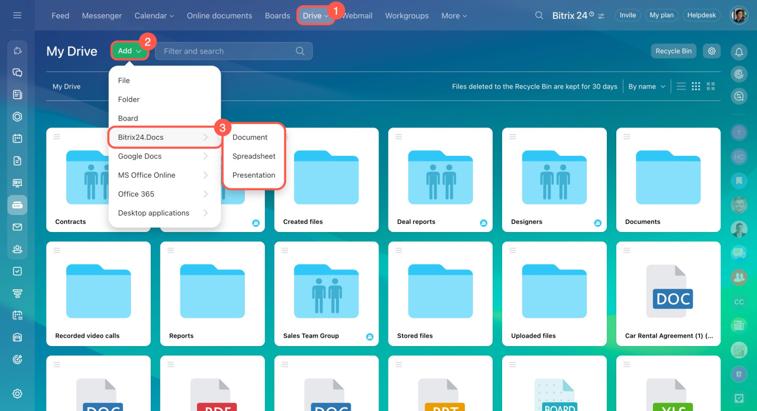Open the funnel icon in left sidebar

tap(17, 293)
